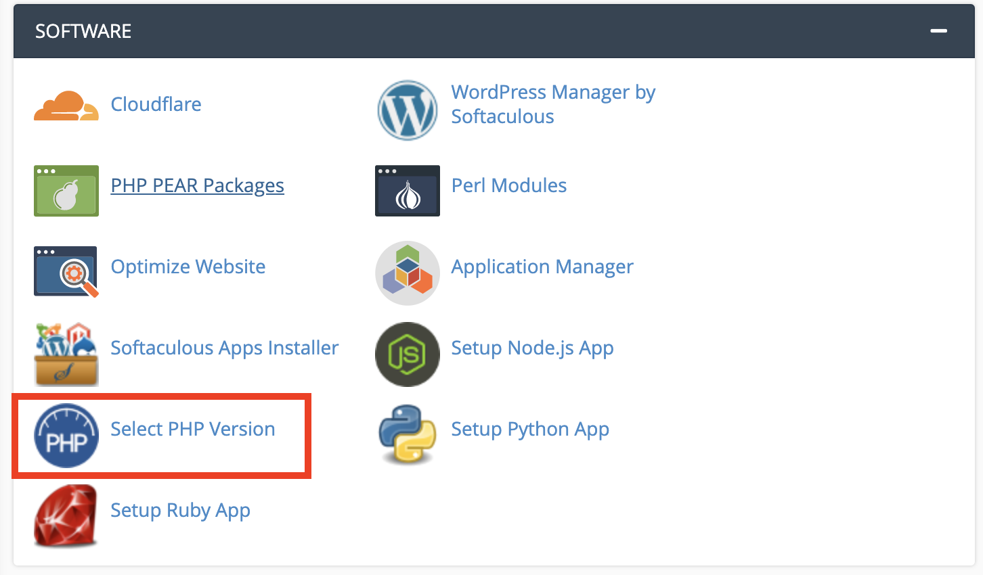Choose the Select PHP Version link
This screenshot has width=983, height=575.
193,429
